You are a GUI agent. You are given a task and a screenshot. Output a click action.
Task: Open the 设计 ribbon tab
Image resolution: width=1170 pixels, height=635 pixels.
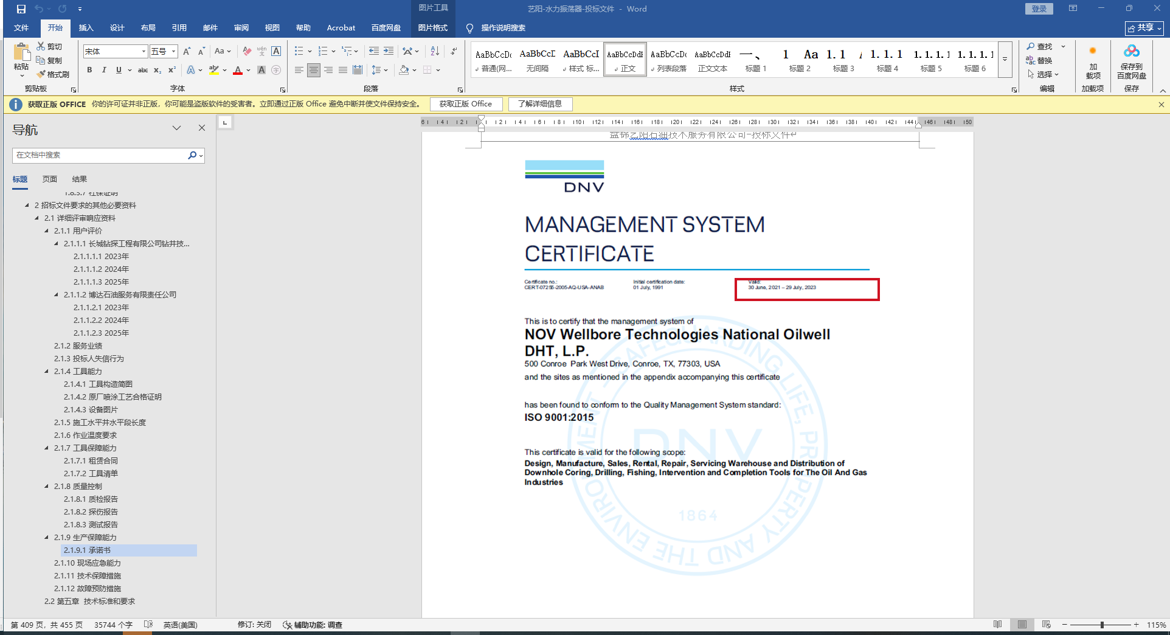pos(117,28)
